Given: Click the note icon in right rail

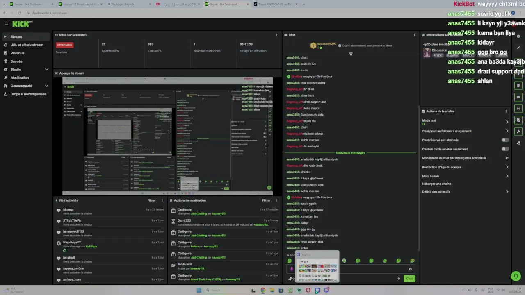Looking at the screenshot, I should click(518, 86).
